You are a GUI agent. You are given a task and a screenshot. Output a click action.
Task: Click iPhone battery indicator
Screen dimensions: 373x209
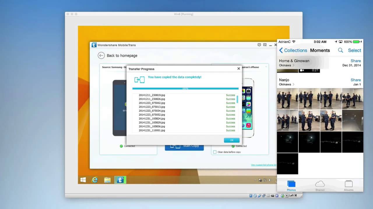pos(356,42)
